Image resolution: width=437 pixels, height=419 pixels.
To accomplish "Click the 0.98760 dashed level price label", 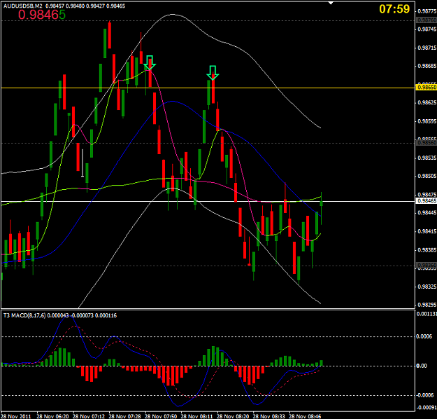I will pos(426,20).
